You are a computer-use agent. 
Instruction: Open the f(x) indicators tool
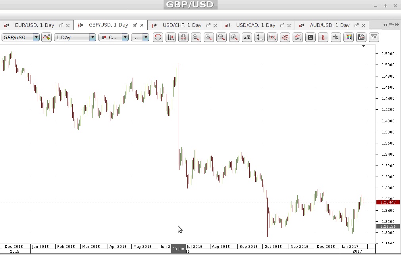point(272,37)
